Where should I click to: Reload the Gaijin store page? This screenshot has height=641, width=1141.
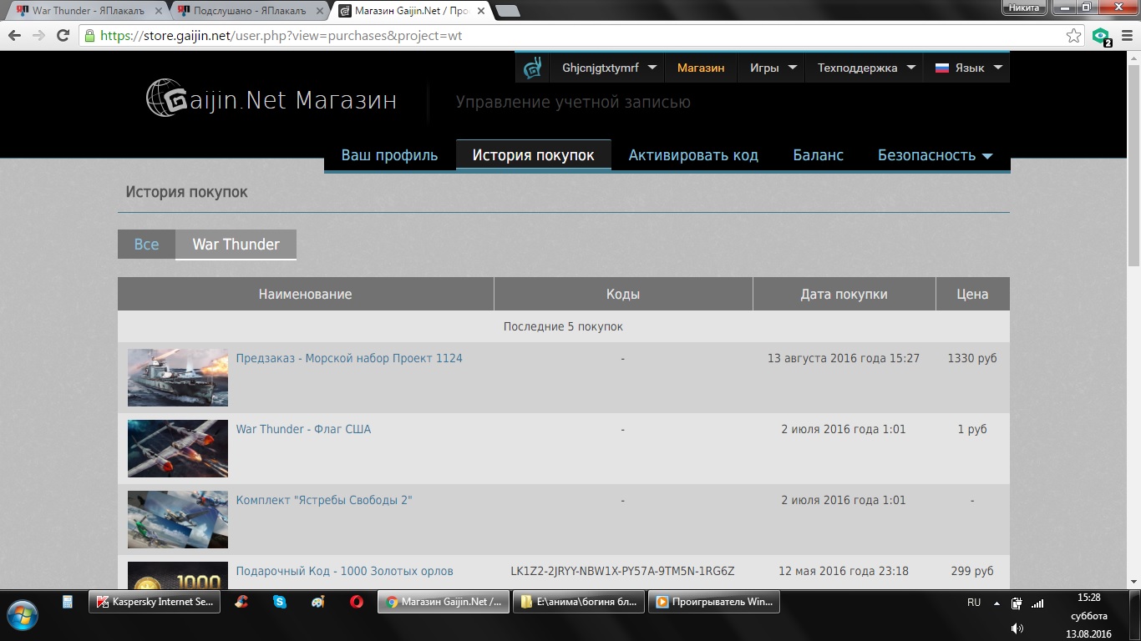[x=63, y=36]
